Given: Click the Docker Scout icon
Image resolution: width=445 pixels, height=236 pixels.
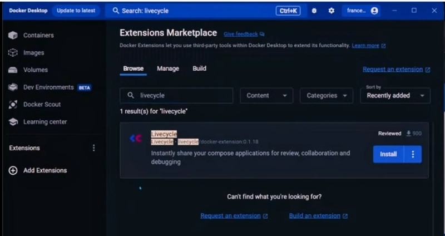Looking at the screenshot, I should click(13, 105).
